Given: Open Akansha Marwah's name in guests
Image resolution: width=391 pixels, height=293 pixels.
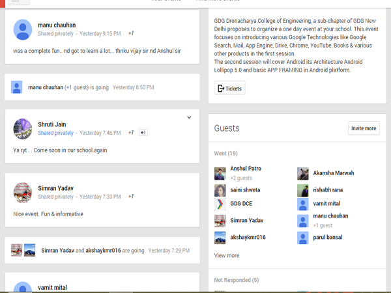Looking at the screenshot, I should (x=334, y=173).
